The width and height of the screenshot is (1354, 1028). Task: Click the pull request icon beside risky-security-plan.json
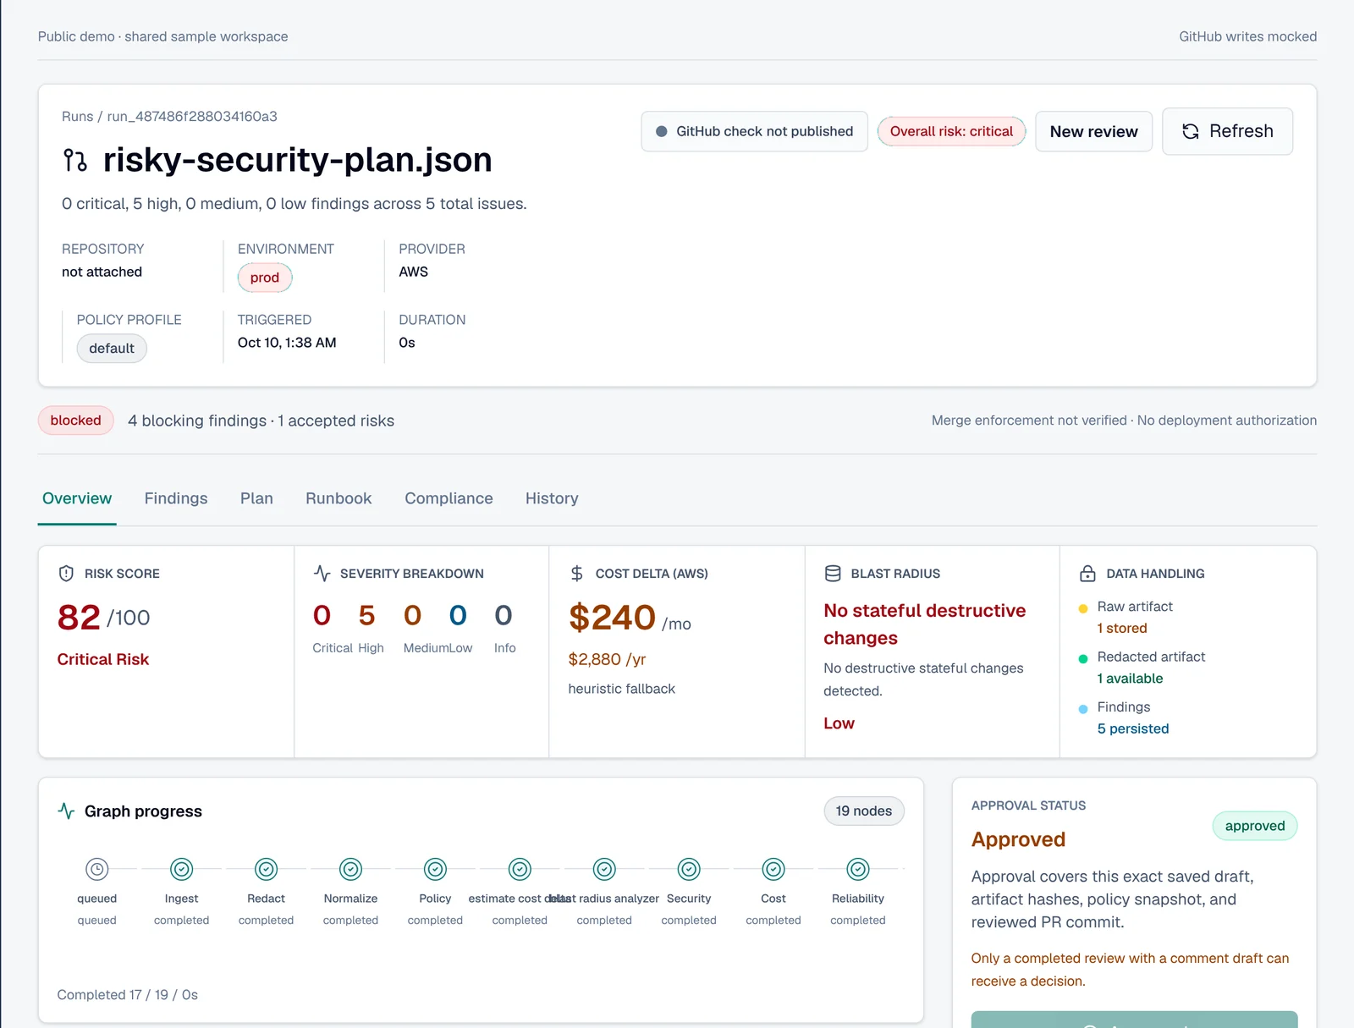pyautogui.click(x=75, y=160)
